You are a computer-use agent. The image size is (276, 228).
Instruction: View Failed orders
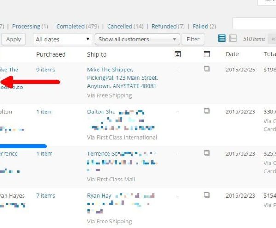(200, 26)
